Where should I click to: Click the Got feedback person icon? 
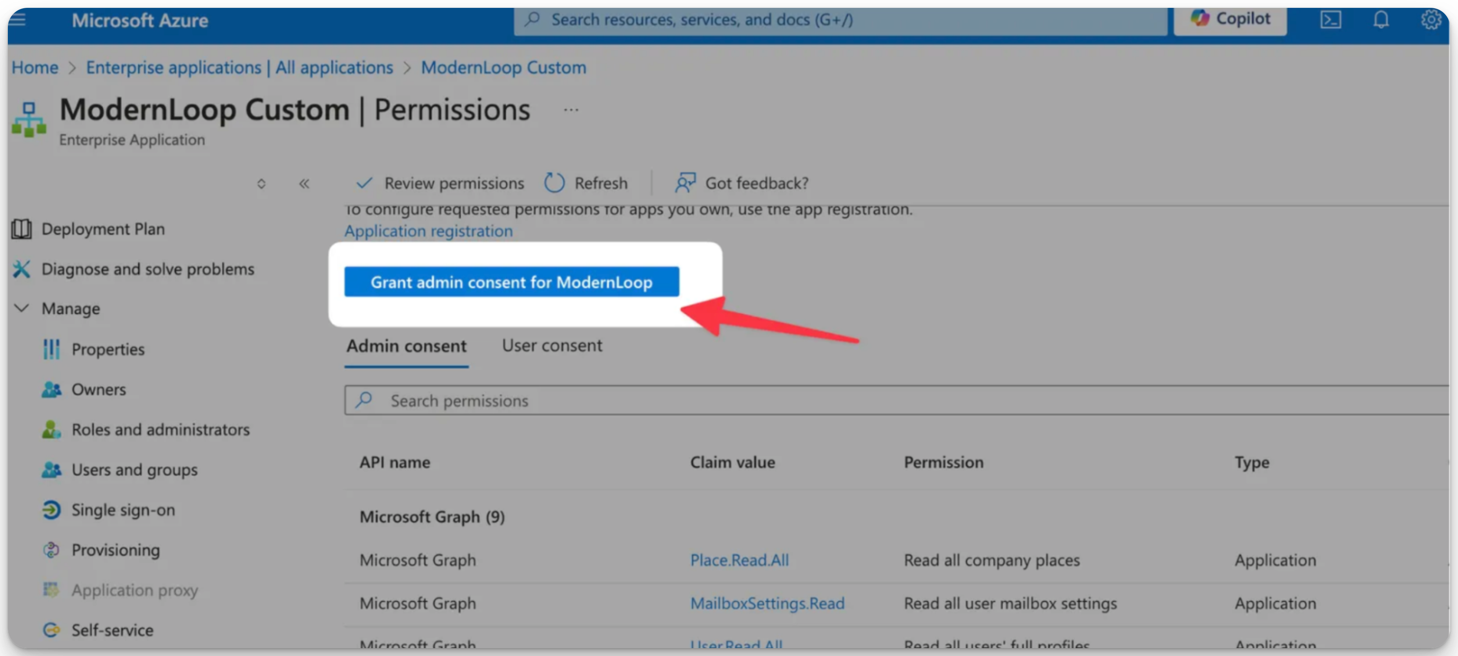coord(685,183)
